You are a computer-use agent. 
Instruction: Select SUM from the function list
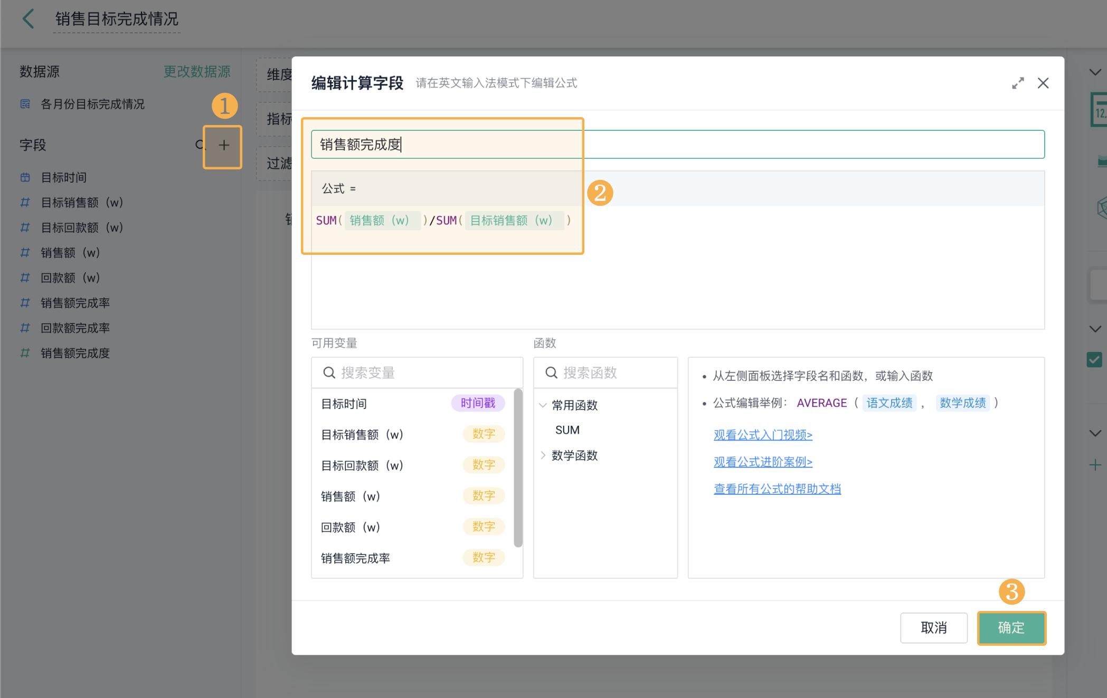click(x=566, y=429)
